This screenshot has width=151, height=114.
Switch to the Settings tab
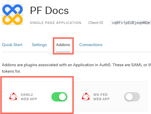click(39, 45)
